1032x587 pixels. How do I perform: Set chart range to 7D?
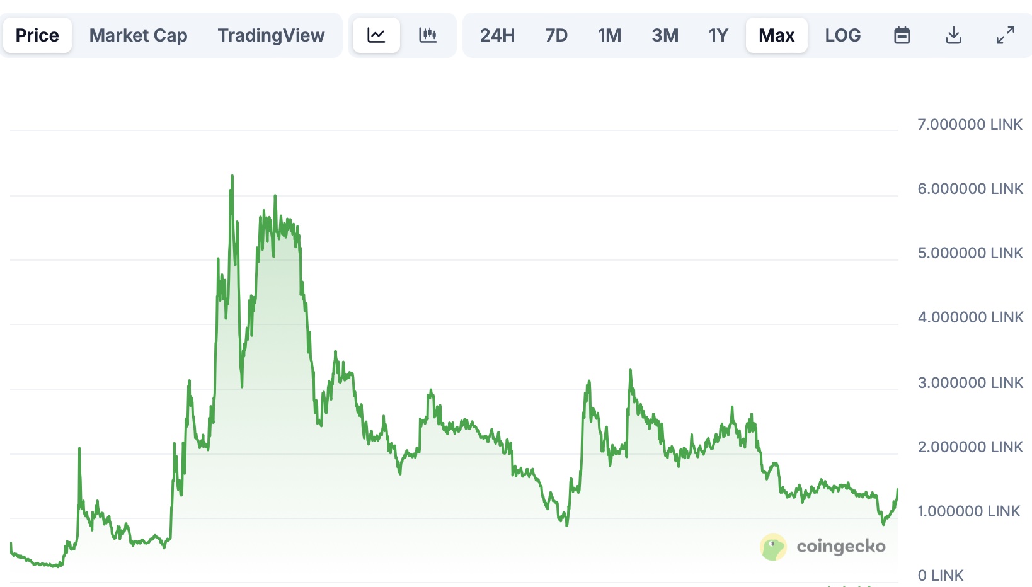(x=556, y=35)
